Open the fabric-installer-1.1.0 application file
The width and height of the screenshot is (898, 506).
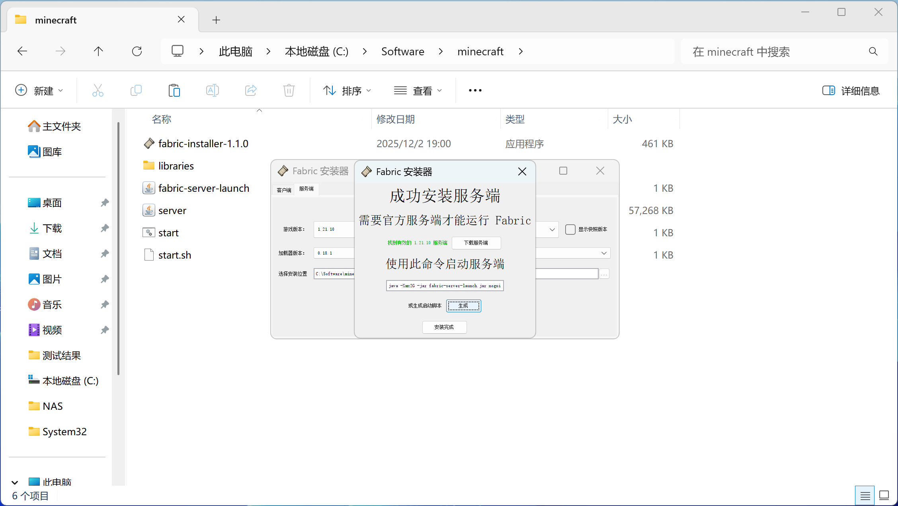[203, 144]
